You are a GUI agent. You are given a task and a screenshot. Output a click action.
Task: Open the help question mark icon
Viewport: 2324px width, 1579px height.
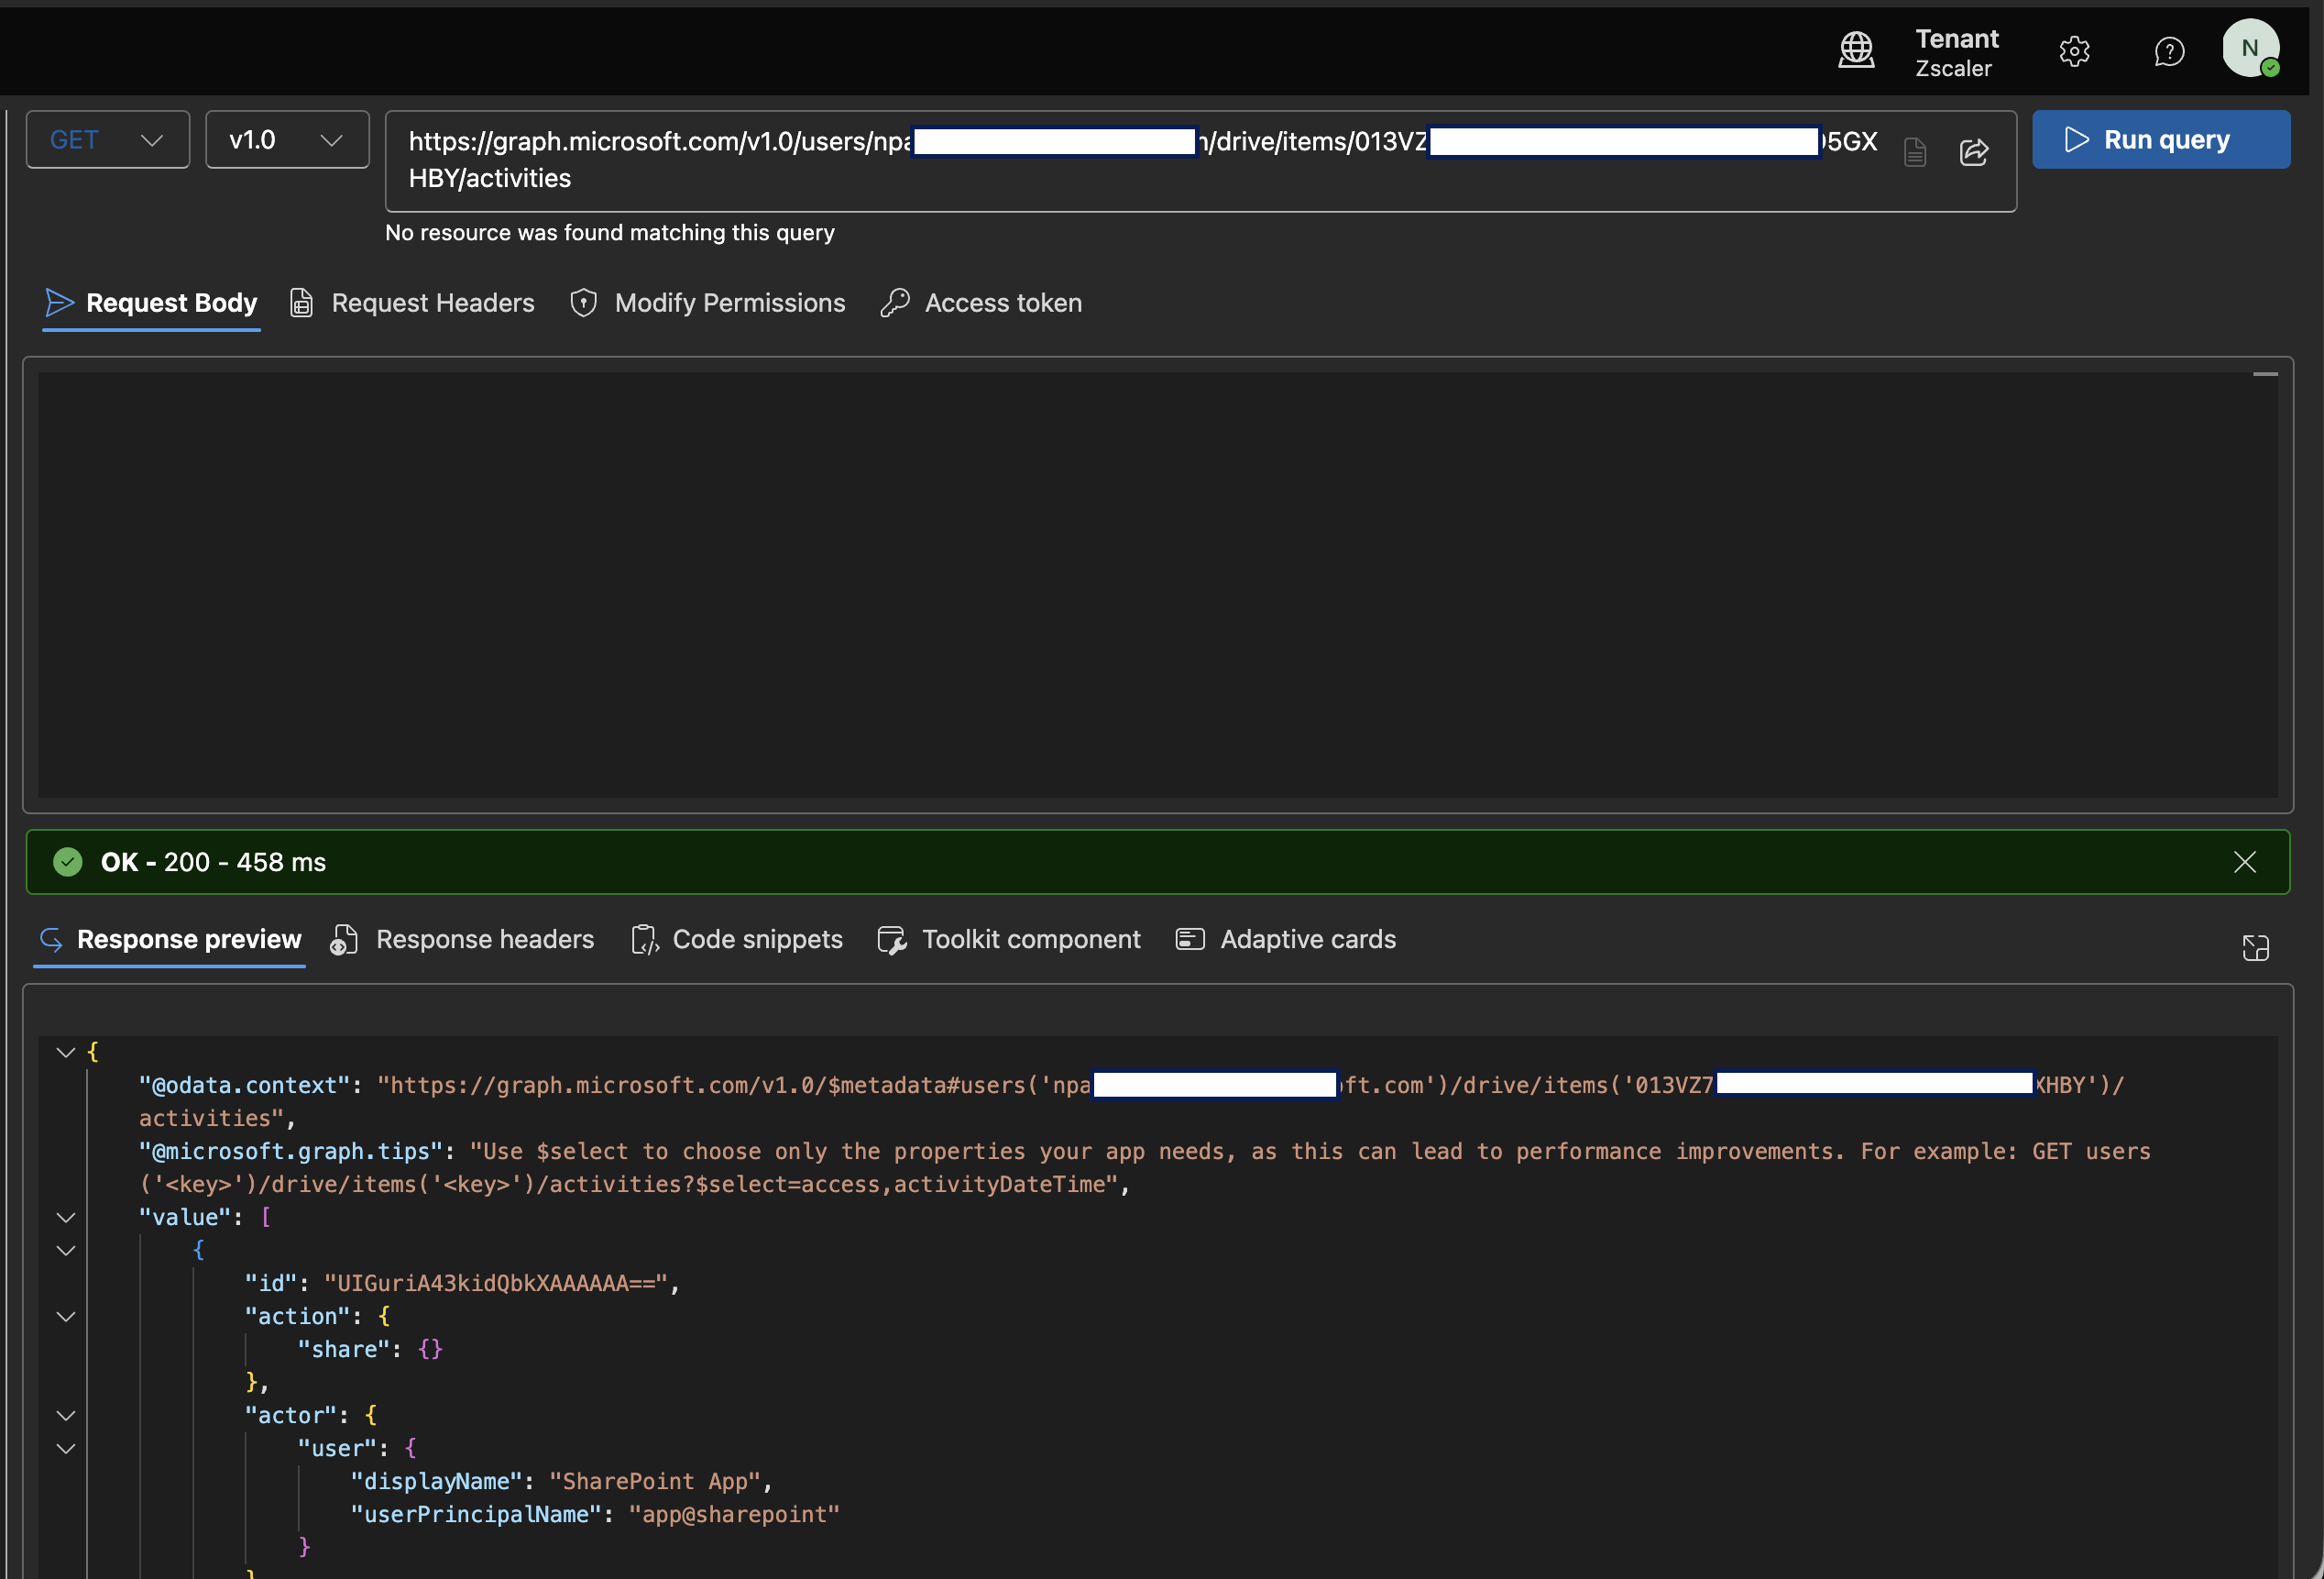pos(2168,51)
